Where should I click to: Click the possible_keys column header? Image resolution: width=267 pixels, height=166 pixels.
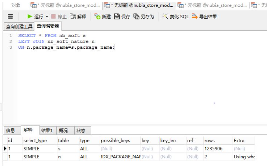pyautogui.click(x=120, y=140)
